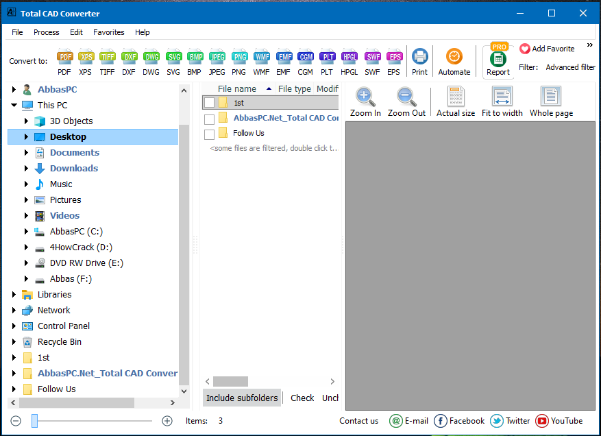Choose BMP output icon
Screen dimensions: 601x436
pos(195,61)
